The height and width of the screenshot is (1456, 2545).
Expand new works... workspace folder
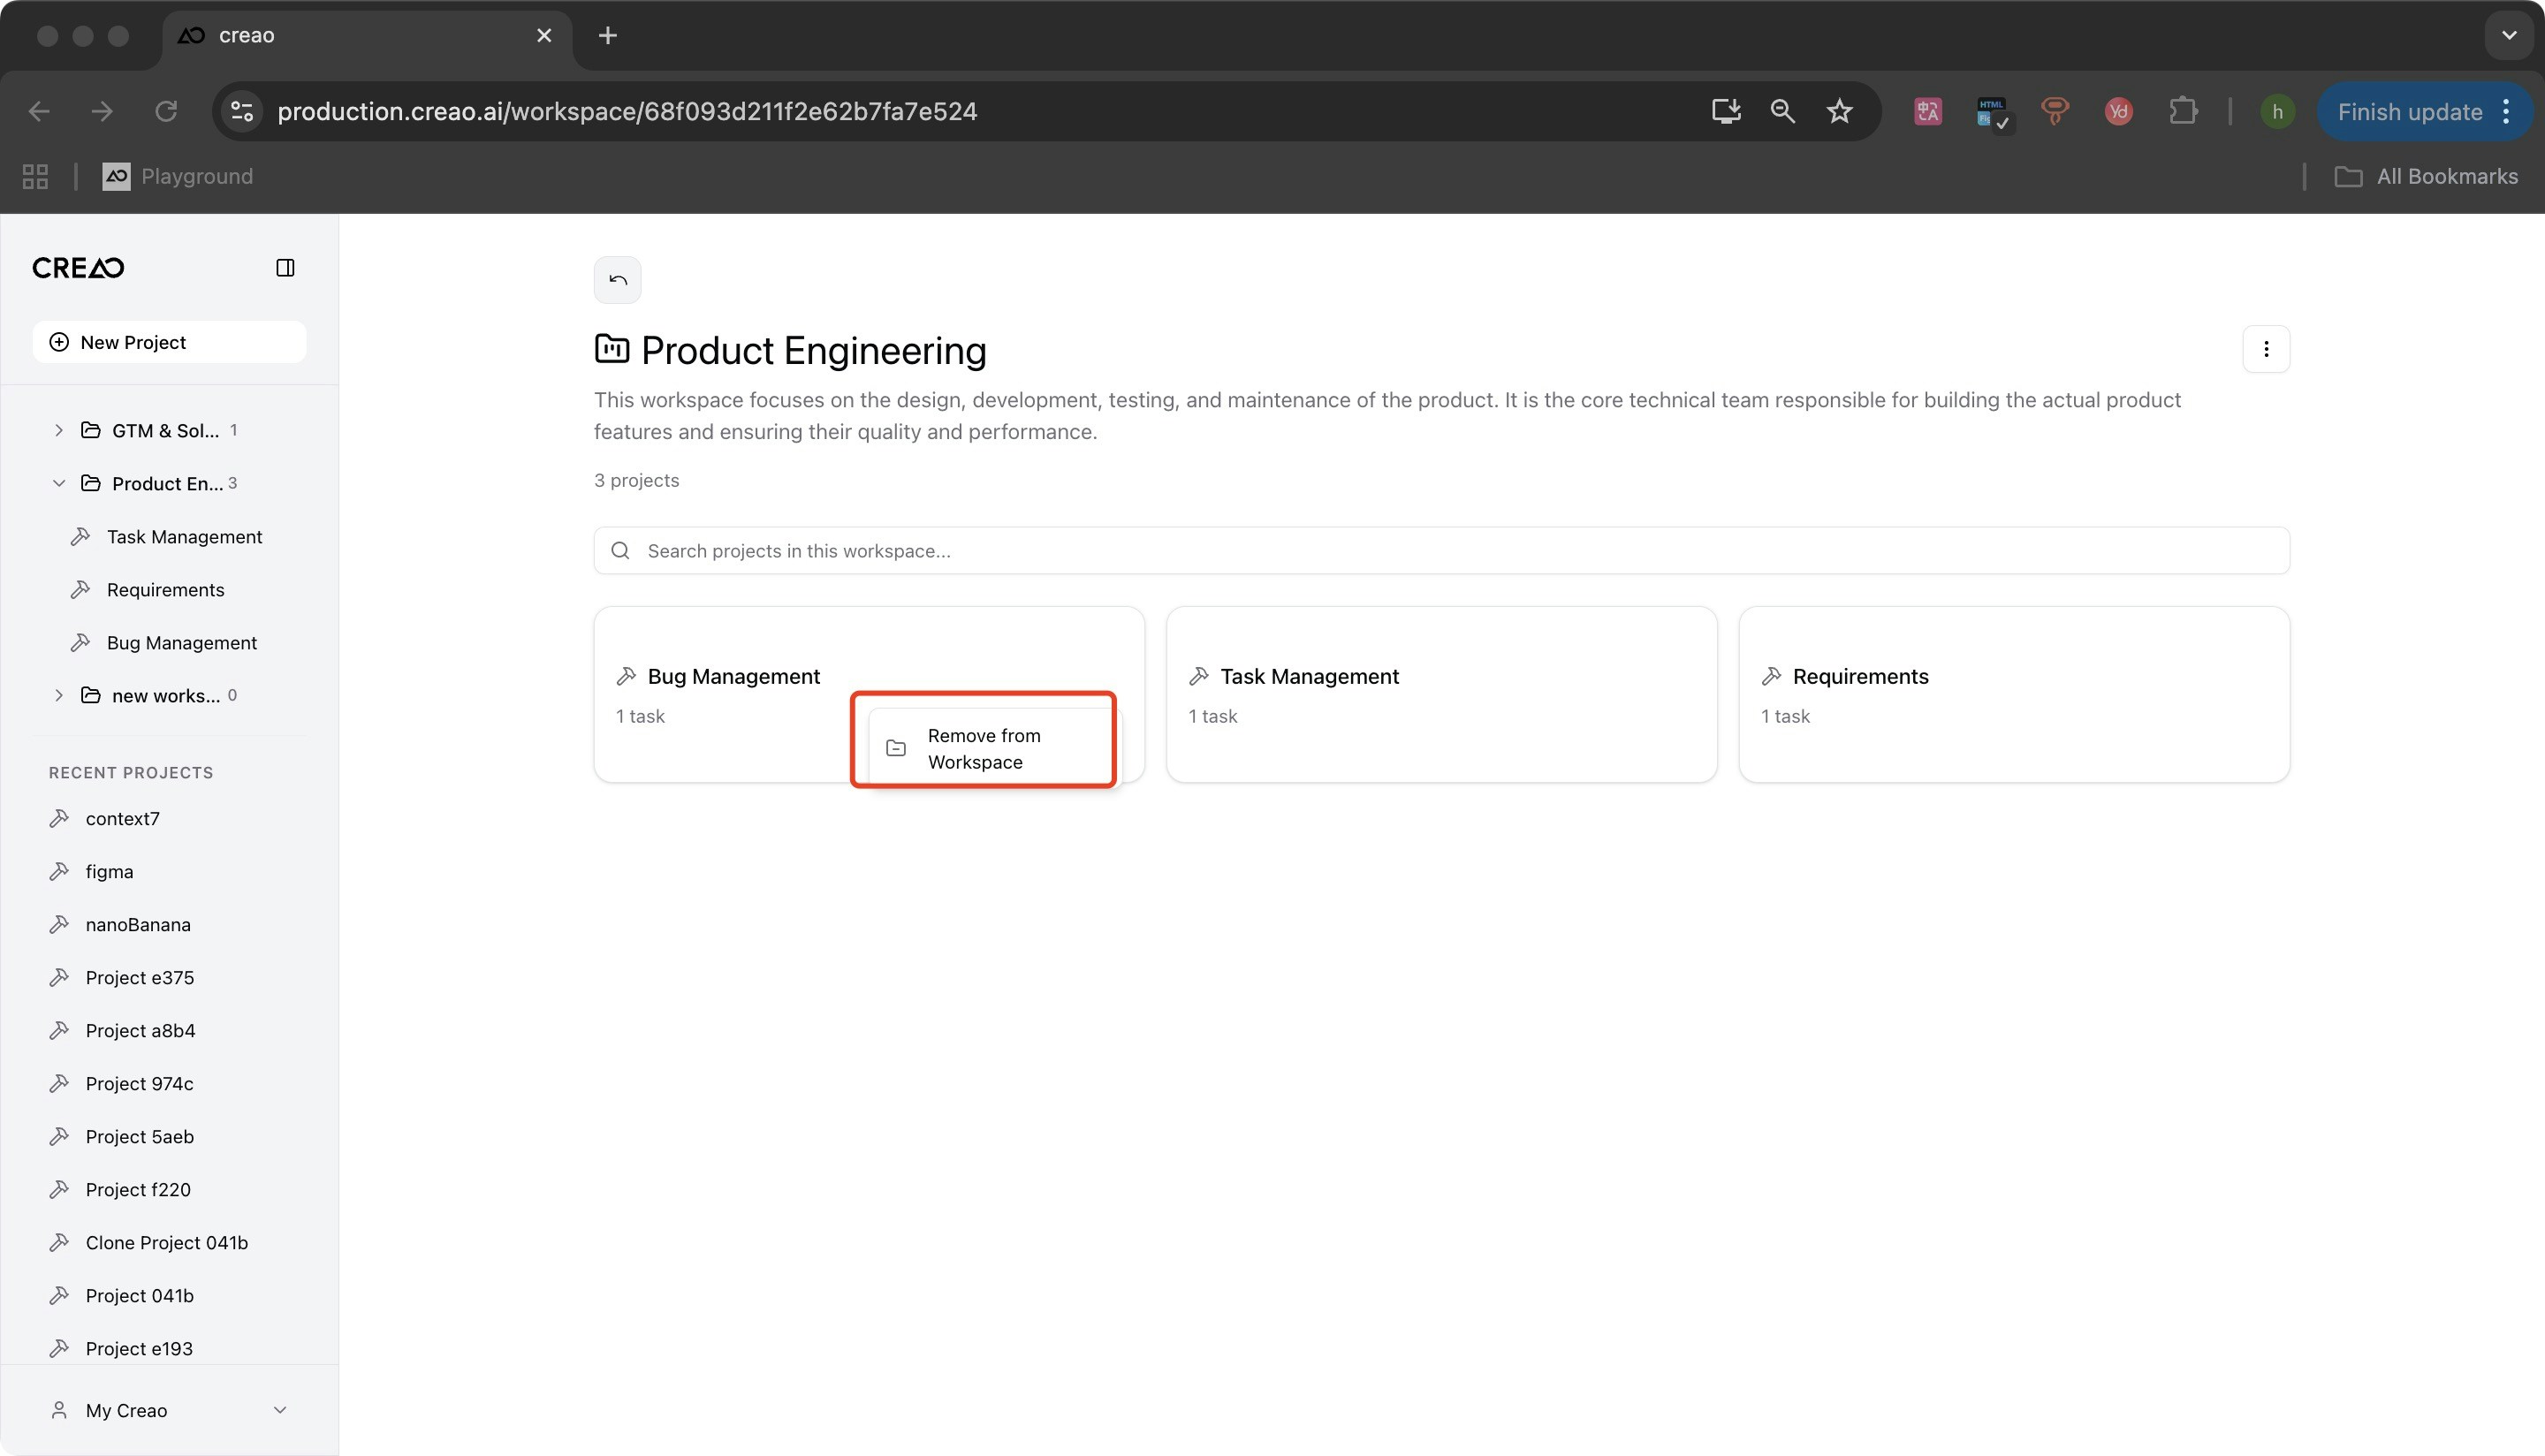pos(59,695)
